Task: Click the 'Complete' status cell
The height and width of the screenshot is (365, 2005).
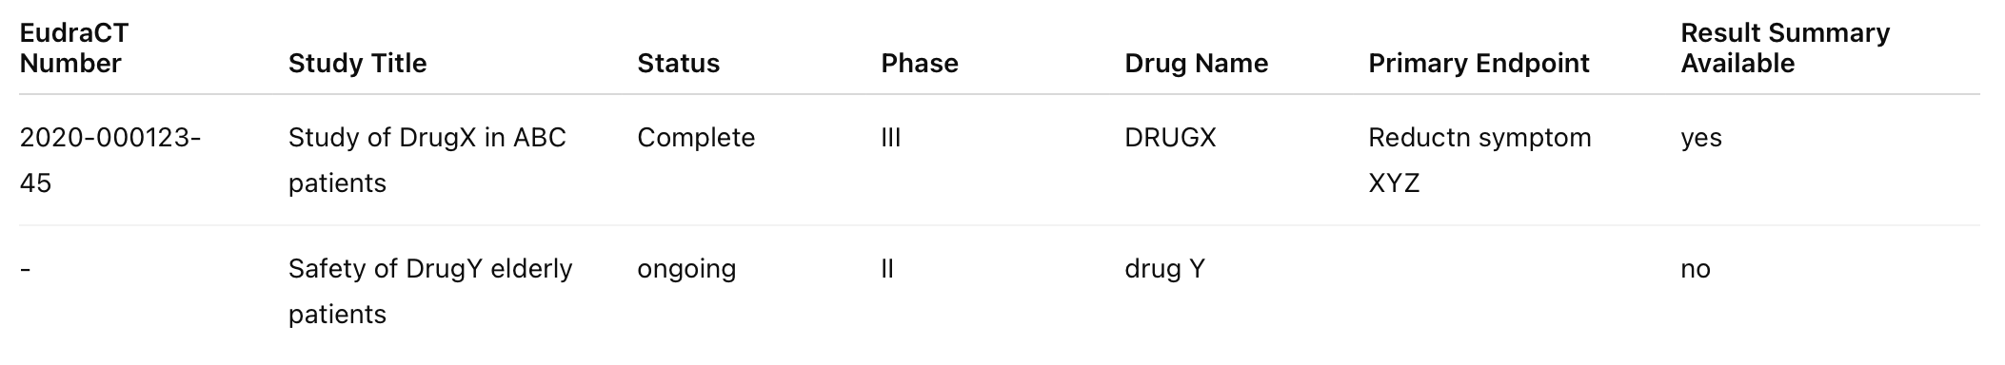Action: [x=696, y=138]
